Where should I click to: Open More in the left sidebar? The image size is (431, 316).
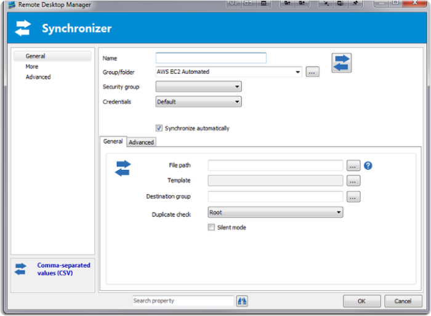coord(32,67)
